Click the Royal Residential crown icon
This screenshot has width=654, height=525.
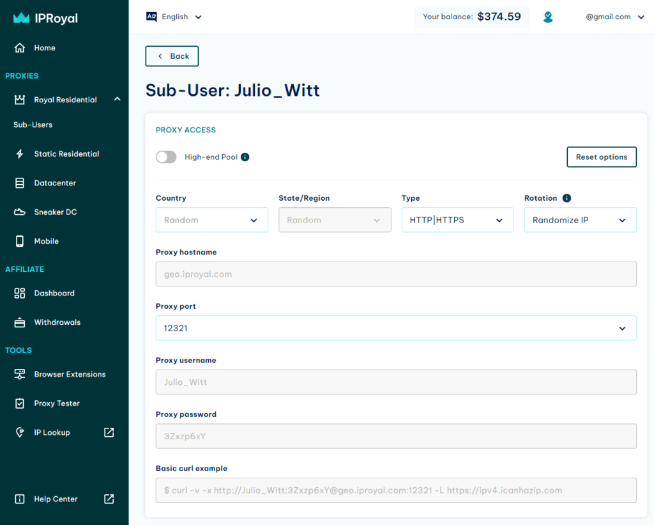tap(20, 100)
